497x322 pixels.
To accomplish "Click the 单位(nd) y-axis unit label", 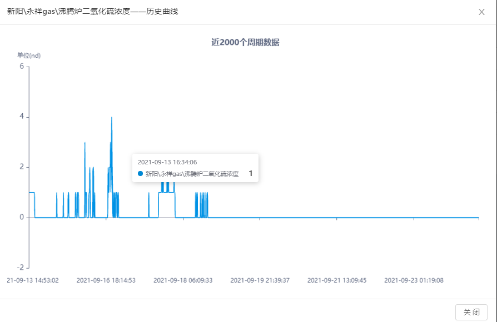I will tap(29, 55).
